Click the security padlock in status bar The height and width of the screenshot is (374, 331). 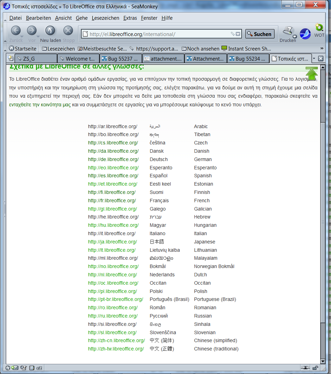tap(315, 368)
